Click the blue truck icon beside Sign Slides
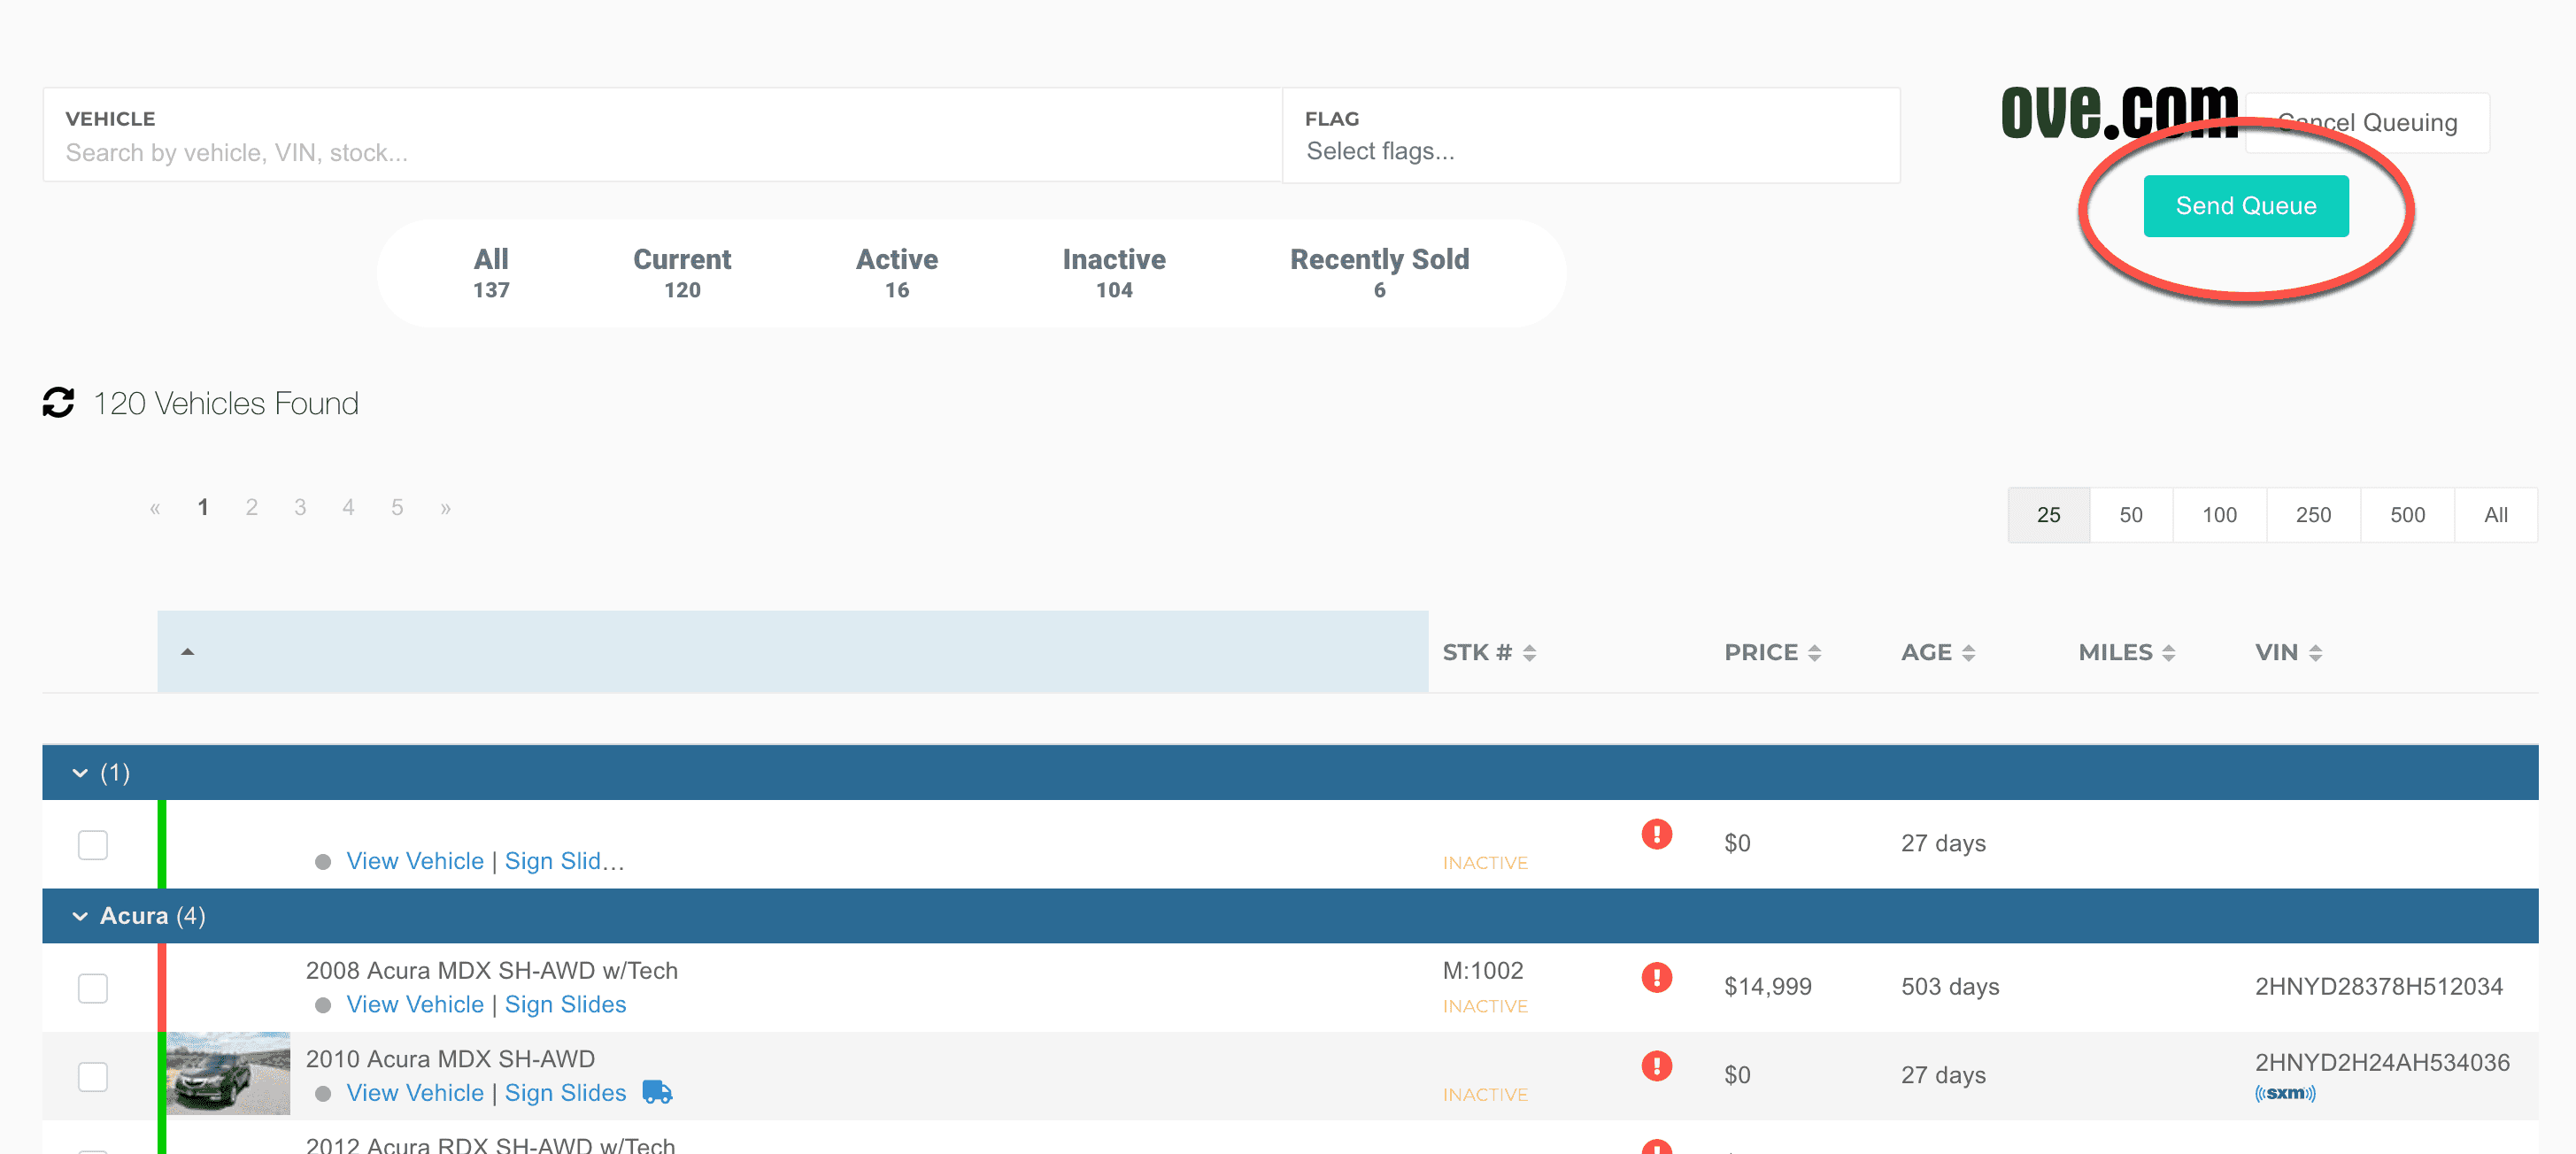This screenshot has width=2576, height=1154. coord(657,1092)
